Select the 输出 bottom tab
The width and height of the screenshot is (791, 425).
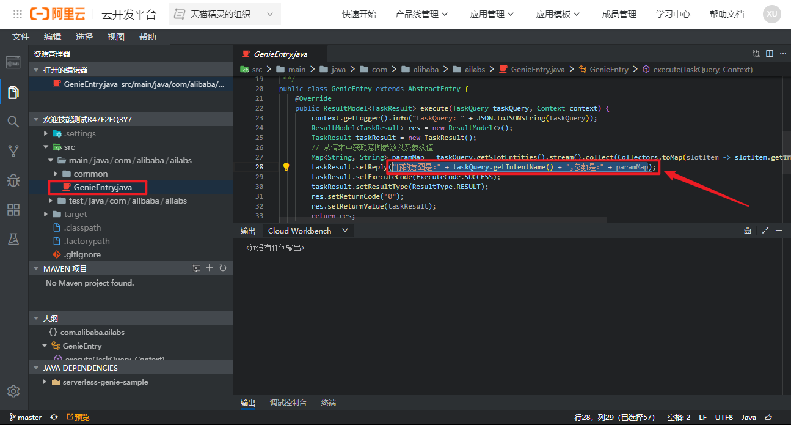pyautogui.click(x=248, y=402)
